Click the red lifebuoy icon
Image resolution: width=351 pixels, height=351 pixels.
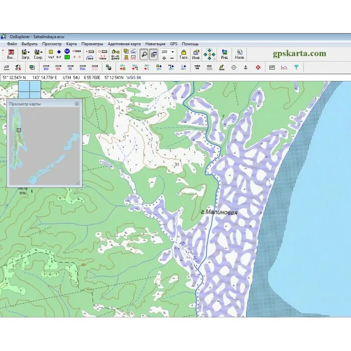258,67
